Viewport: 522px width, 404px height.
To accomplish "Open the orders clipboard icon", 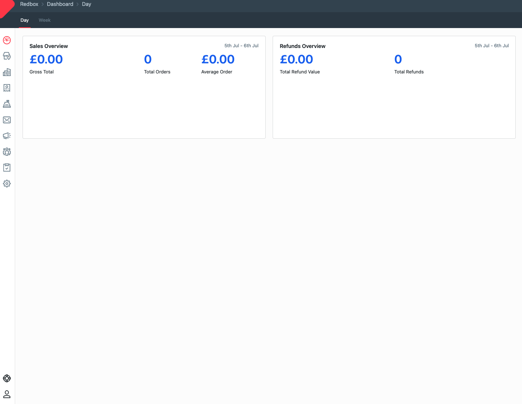I will [x=7, y=168].
